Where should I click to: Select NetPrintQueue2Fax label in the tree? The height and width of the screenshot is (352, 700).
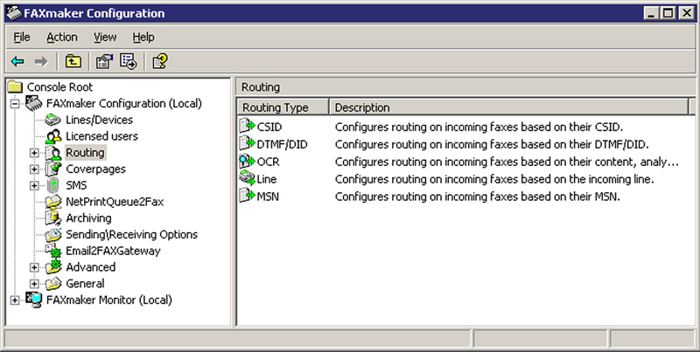click(115, 202)
